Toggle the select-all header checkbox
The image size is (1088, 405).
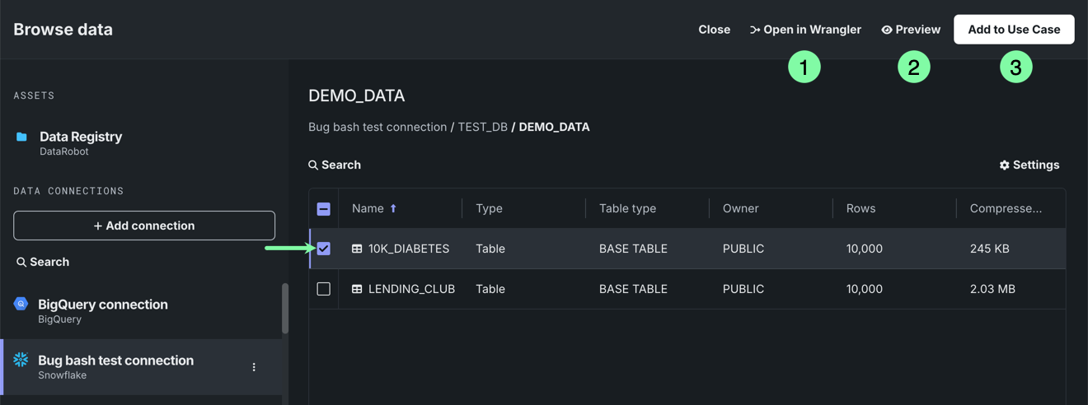[324, 209]
